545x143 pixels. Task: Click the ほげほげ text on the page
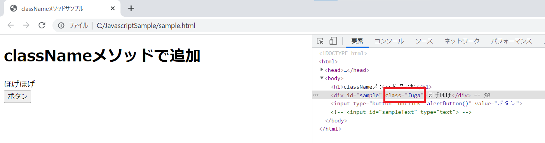point(19,84)
